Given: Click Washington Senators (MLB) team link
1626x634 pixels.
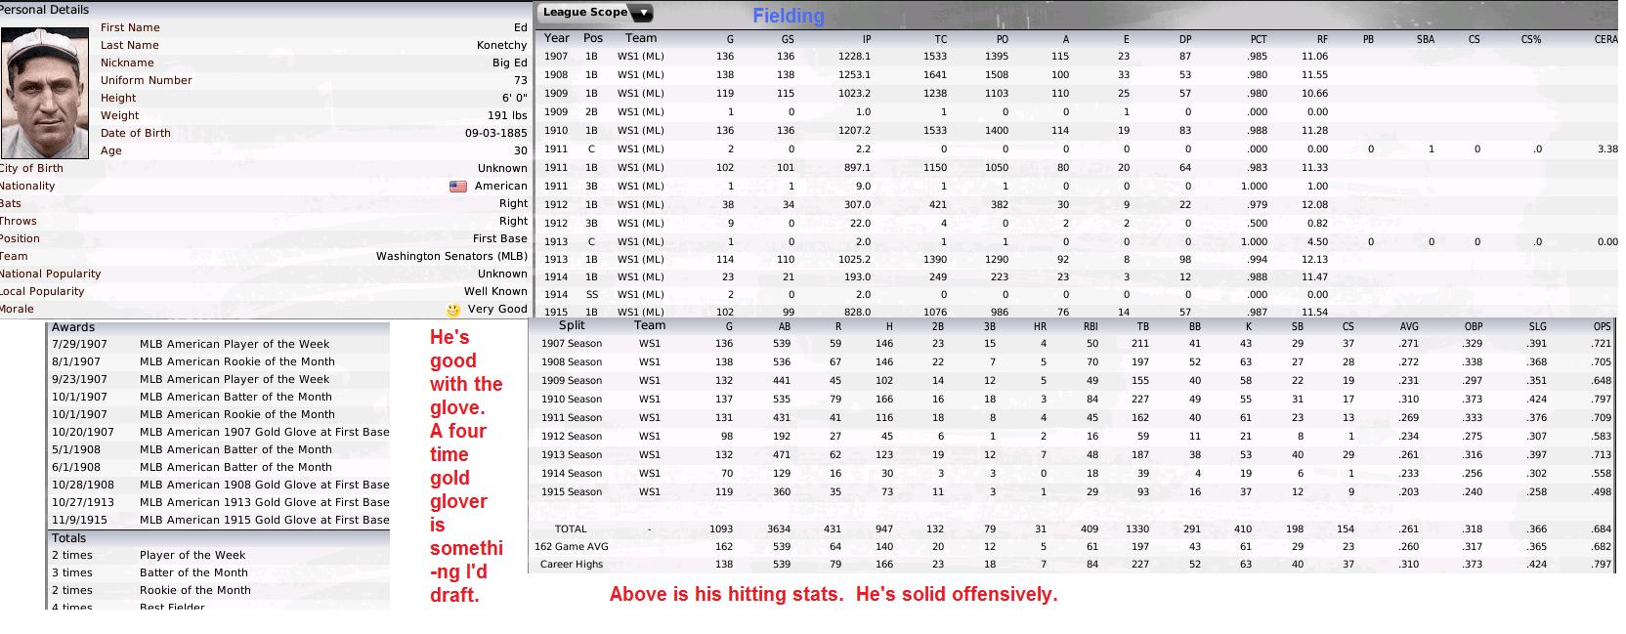Looking at the screenshot, I should pyautogui.click(x=451, y=256).
